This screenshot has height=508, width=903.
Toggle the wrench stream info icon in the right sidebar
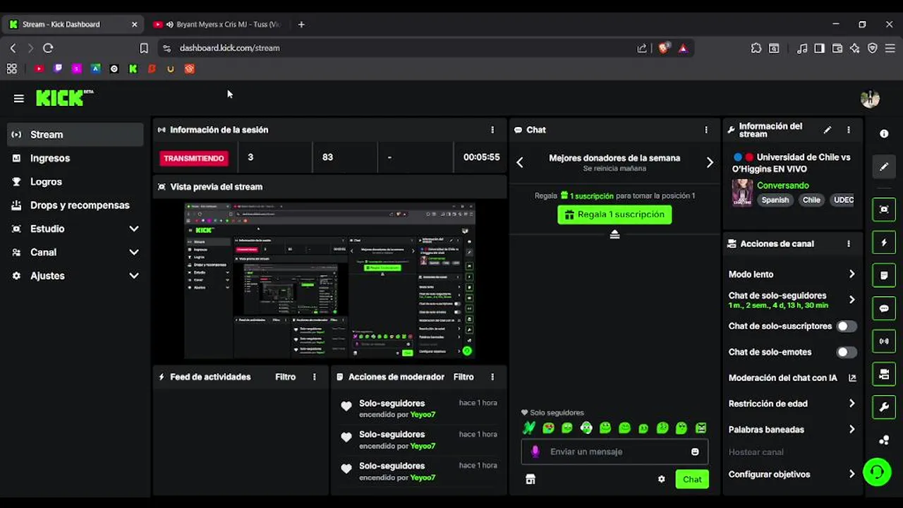(884, 407)
